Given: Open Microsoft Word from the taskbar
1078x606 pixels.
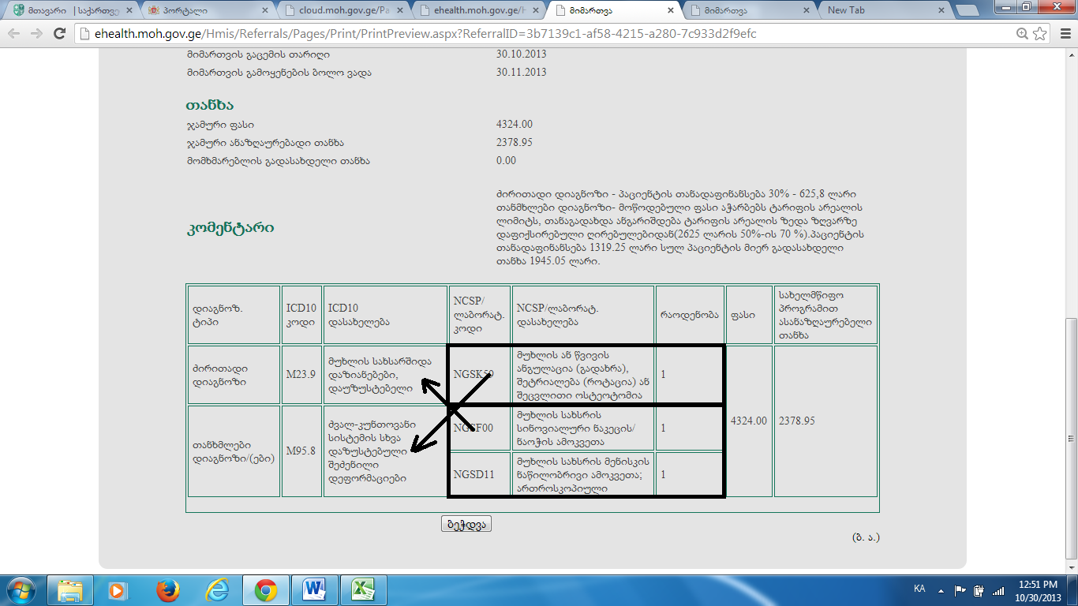Looking at the screenshot, I should point(313,590).
